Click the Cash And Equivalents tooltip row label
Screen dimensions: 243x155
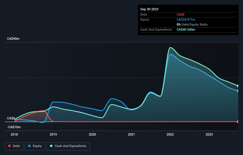pyautogui.click(x=156, y=29)
